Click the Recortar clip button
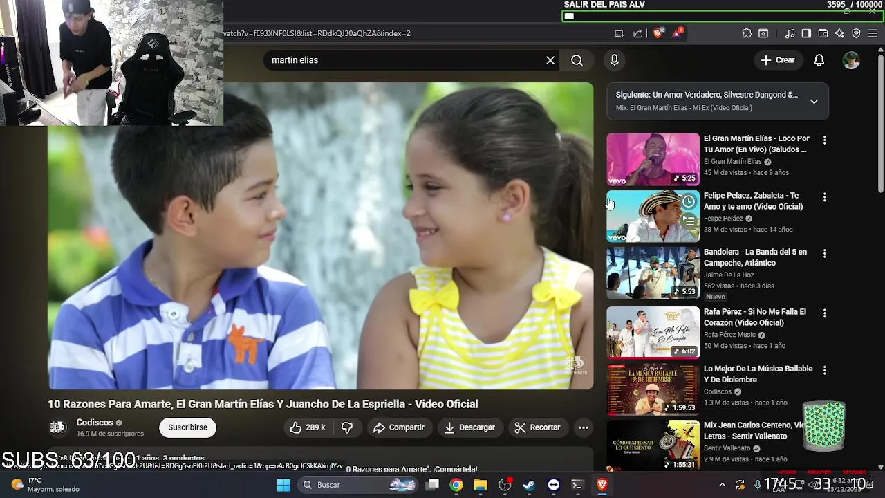The height and width of the screenshot is (498, 885). 538,427
